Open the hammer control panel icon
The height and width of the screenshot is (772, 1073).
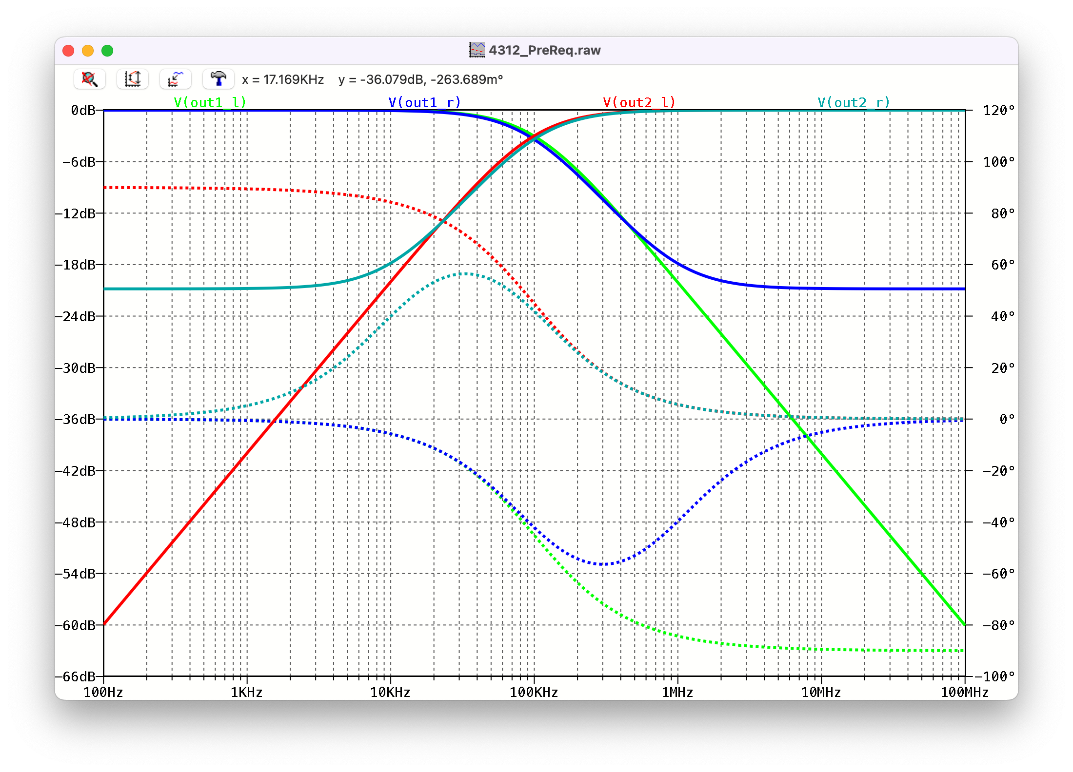point(218,79)
